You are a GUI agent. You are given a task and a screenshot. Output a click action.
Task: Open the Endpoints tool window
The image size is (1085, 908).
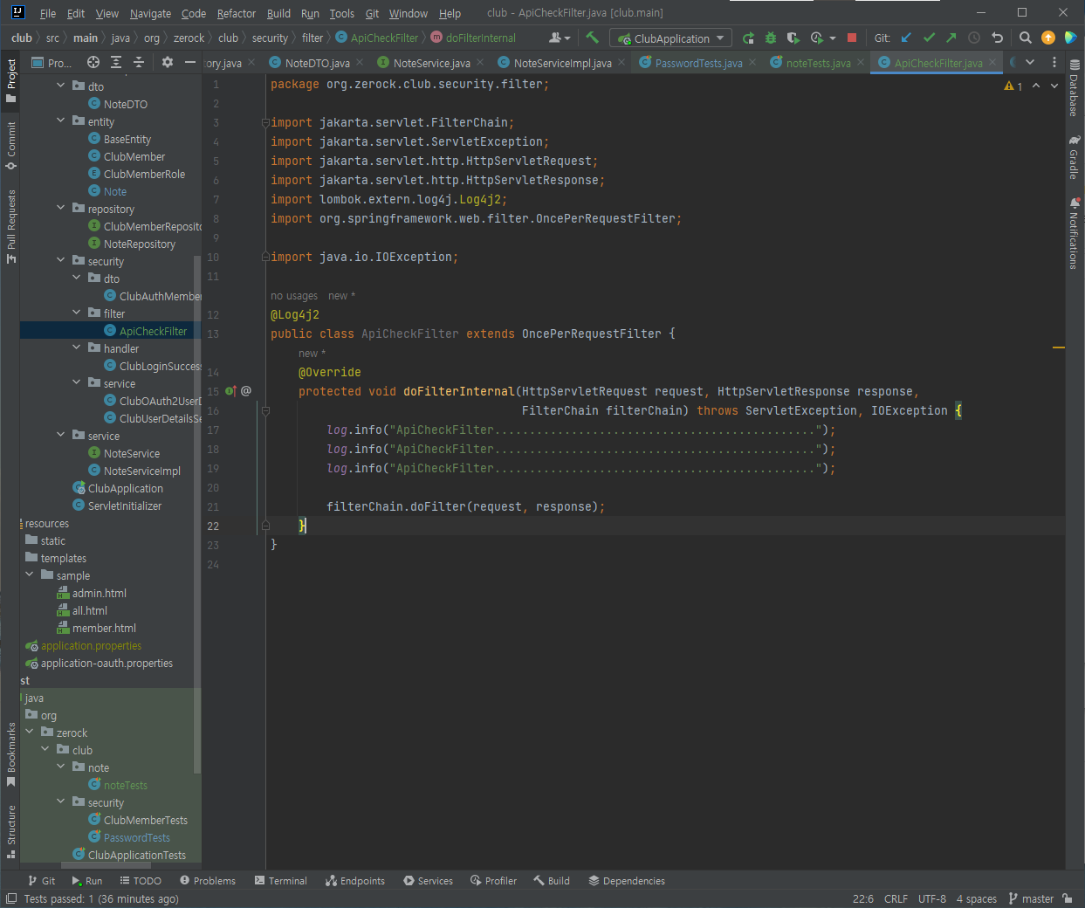pos(354,881)
